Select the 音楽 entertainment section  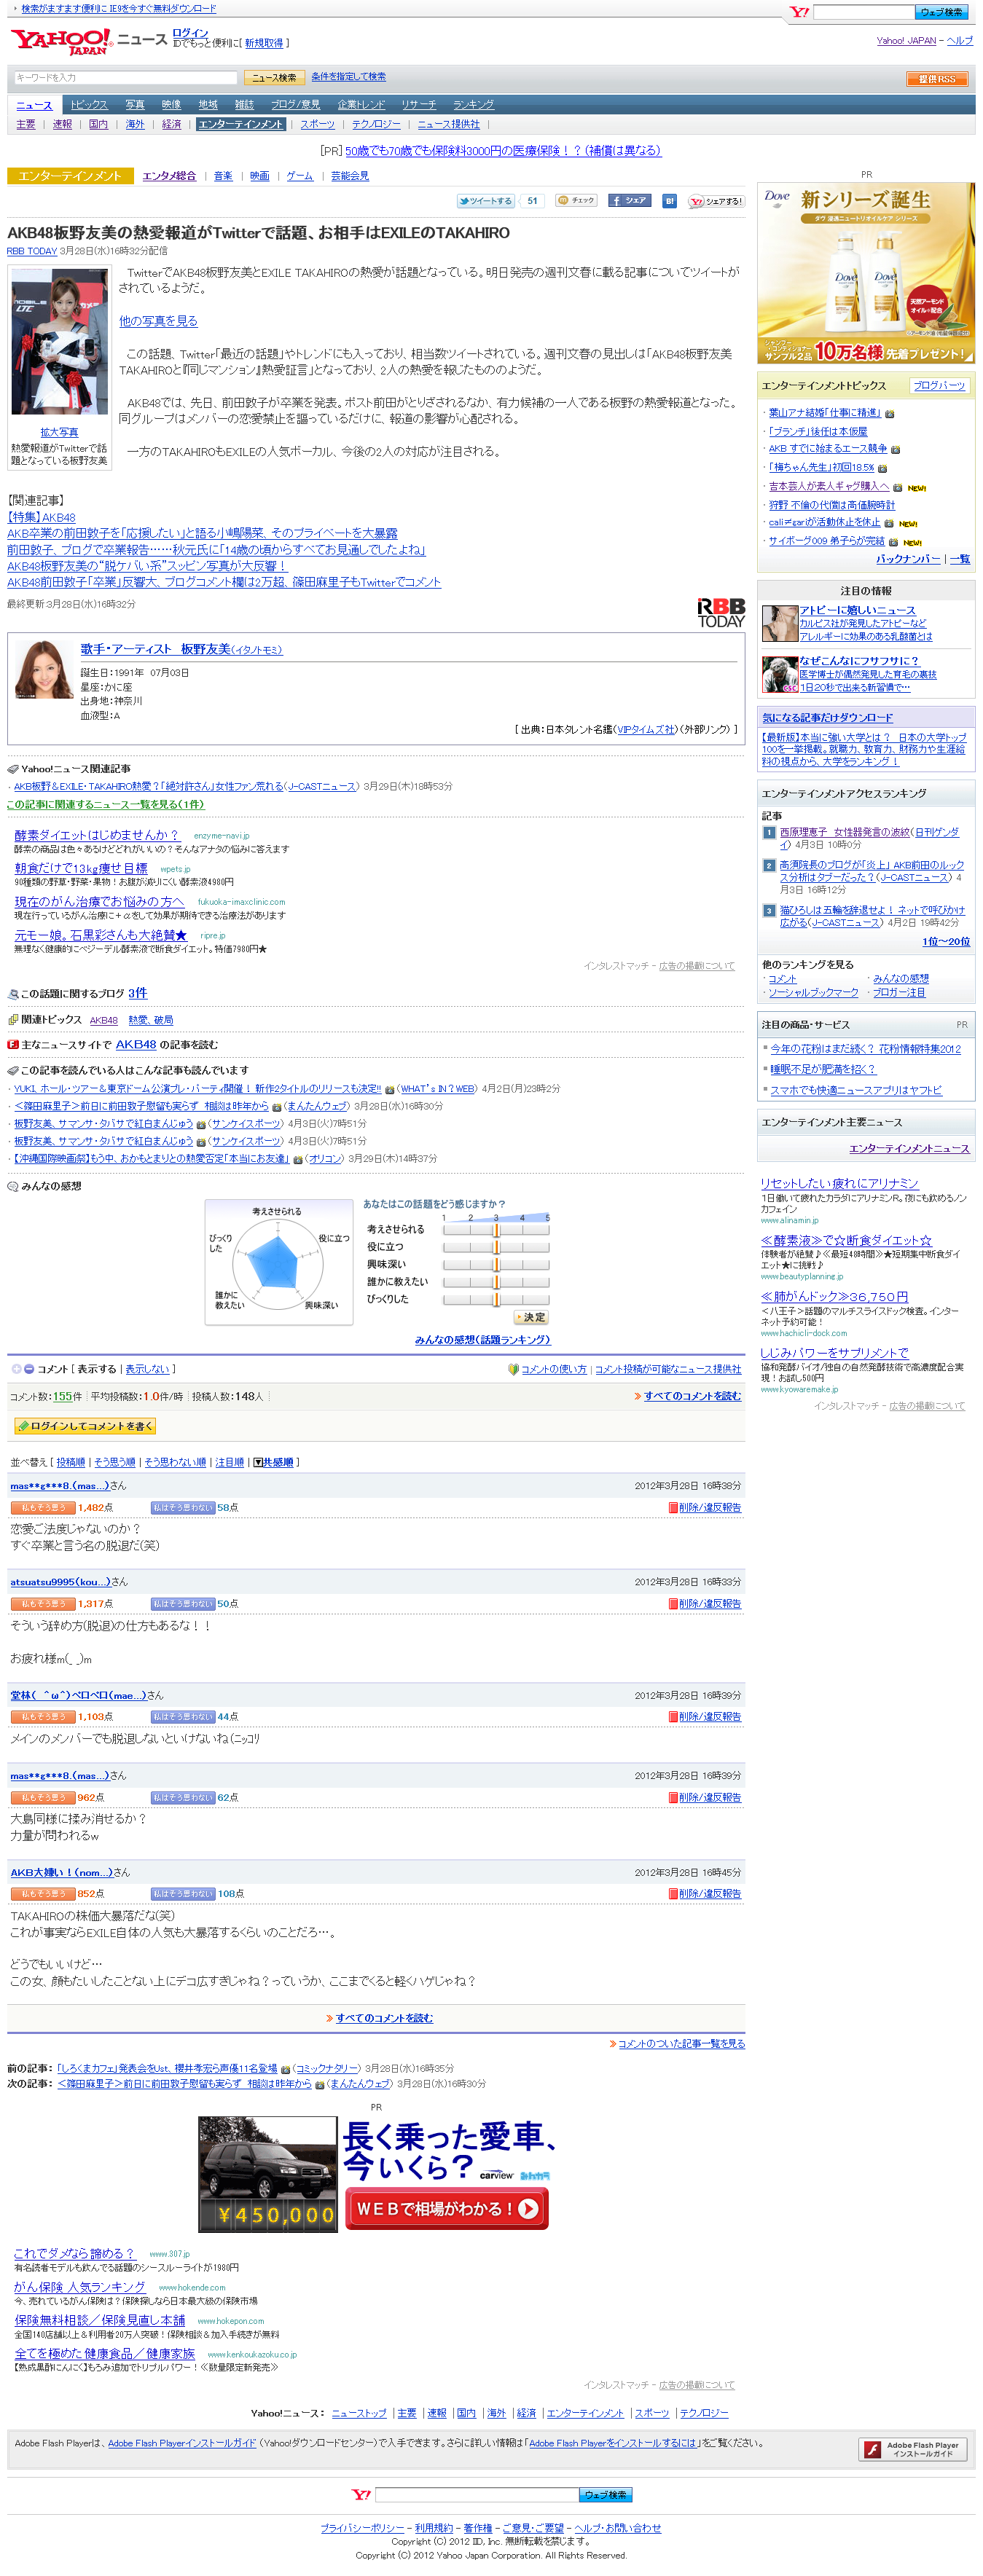point(223,176)
